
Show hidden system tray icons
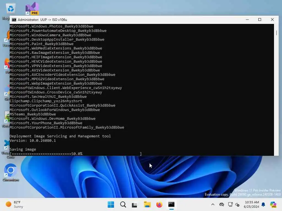point(213,204)
